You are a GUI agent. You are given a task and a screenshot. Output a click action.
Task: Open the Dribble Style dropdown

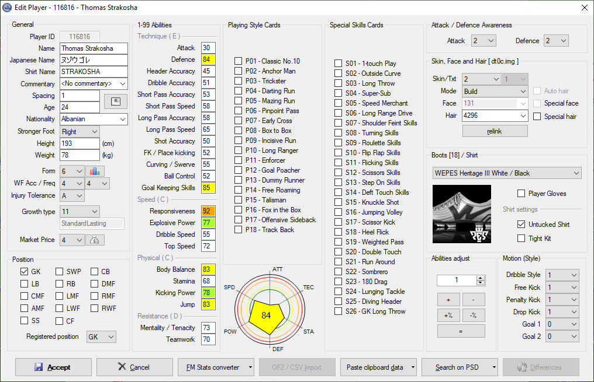(562, 275)
